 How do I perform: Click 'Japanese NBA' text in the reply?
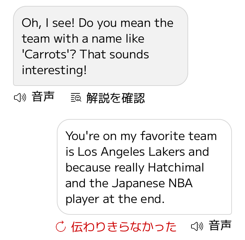152,183
